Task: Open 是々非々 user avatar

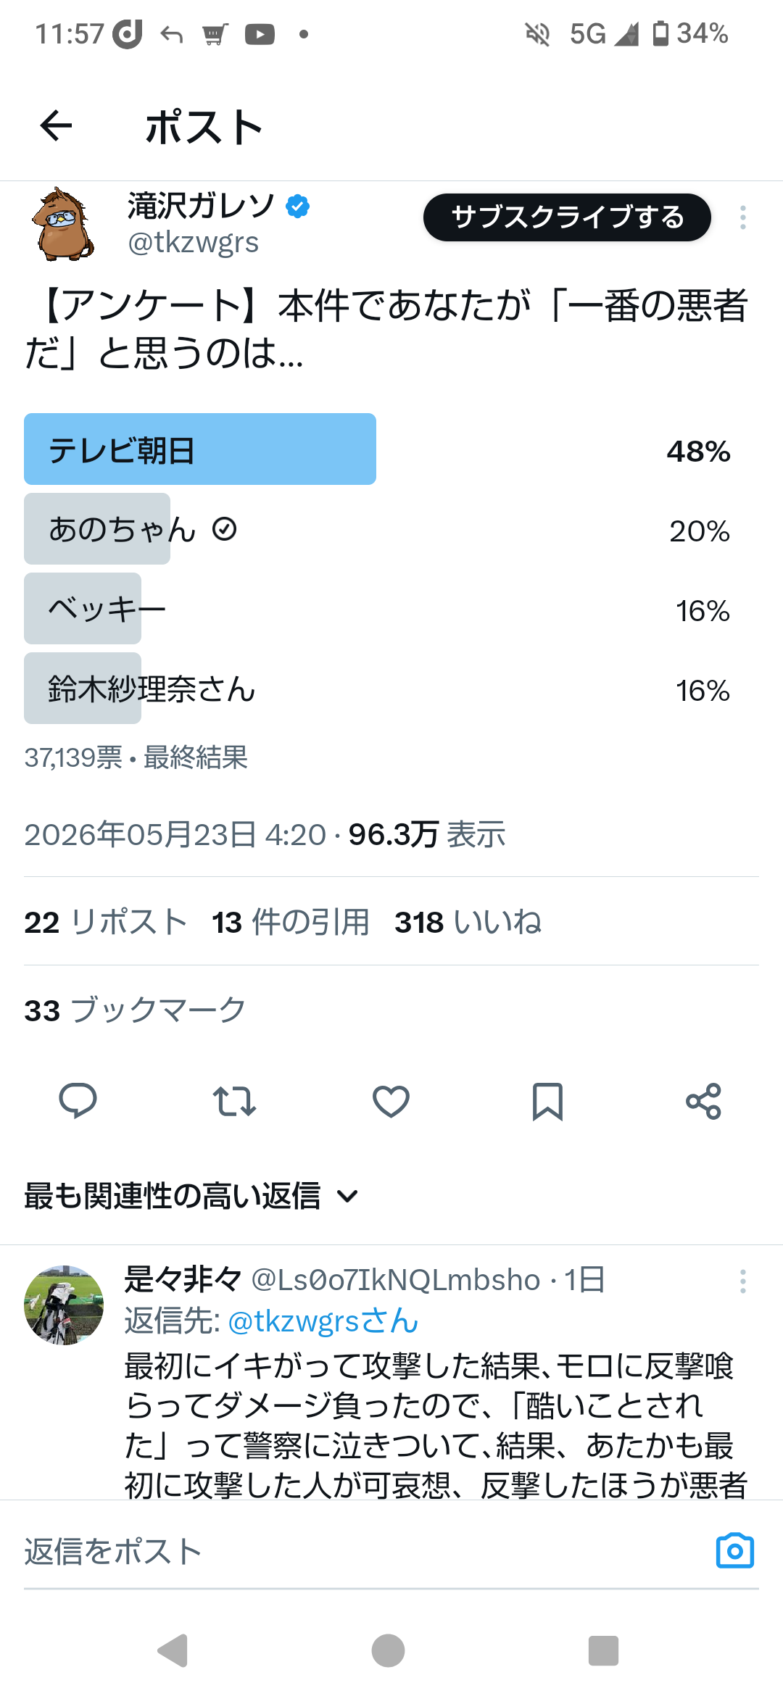Action: (x=64, y=1305)
